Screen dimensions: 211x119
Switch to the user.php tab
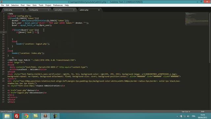(64, 10)
